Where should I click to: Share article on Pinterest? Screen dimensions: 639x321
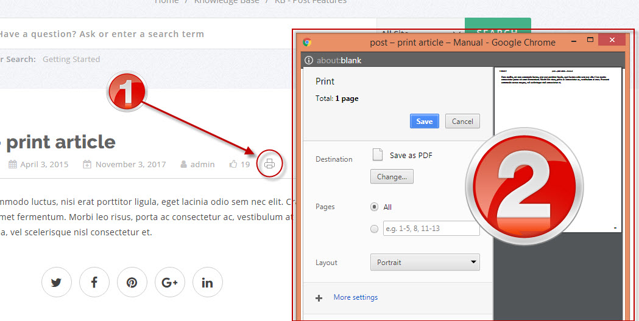pyautogui.click(x=132, y=282)
